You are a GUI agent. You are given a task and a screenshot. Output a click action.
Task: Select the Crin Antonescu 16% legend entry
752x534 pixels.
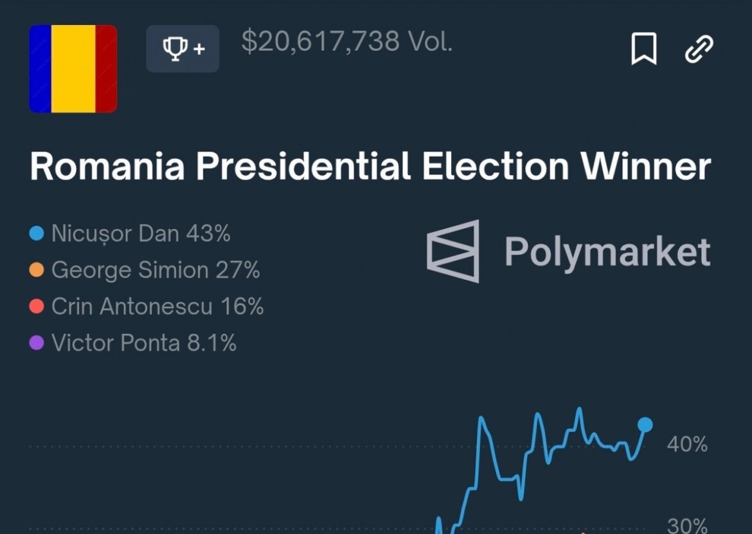[x=157, y=307]
